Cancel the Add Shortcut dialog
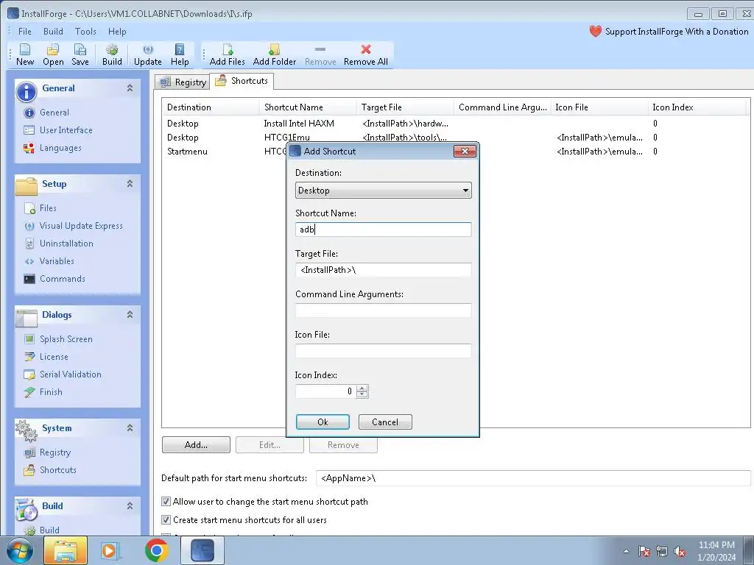This screenshot has height=565, width=754. coord(385,422)
